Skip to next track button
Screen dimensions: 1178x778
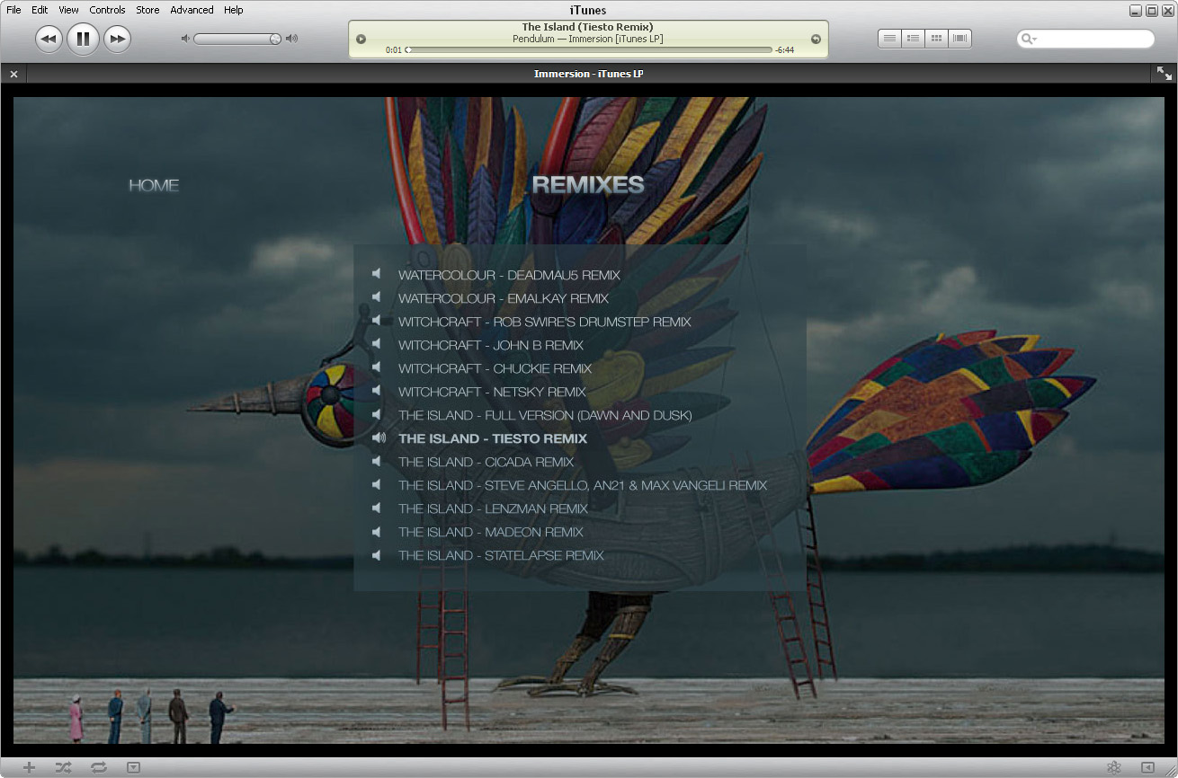pos(117,39)
